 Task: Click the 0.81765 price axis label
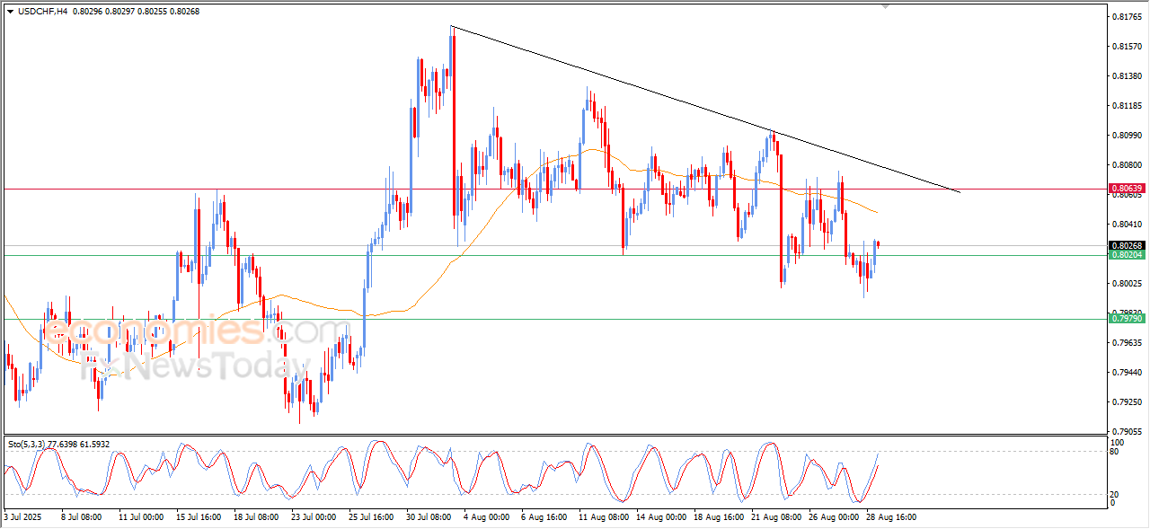click(x=1127, y=17)
